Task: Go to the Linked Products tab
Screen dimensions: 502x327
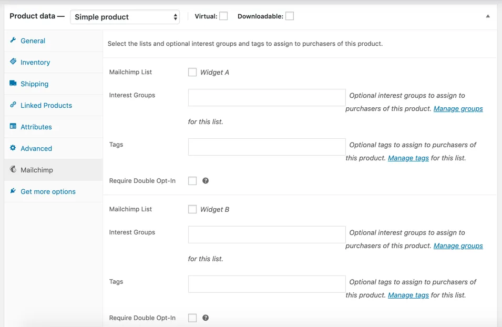Action: click(x=54, y=105)
